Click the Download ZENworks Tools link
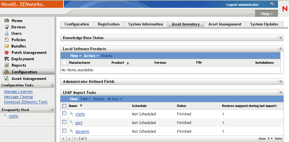The height and width of the screenshot is (142, 289). (26, 102)
